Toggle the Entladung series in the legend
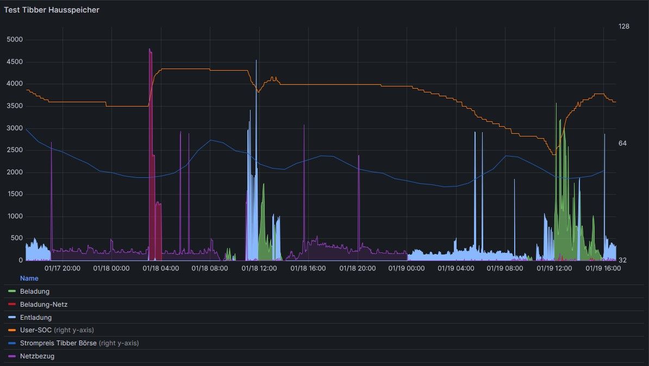 pyautogui.click(x=36, y=318)
